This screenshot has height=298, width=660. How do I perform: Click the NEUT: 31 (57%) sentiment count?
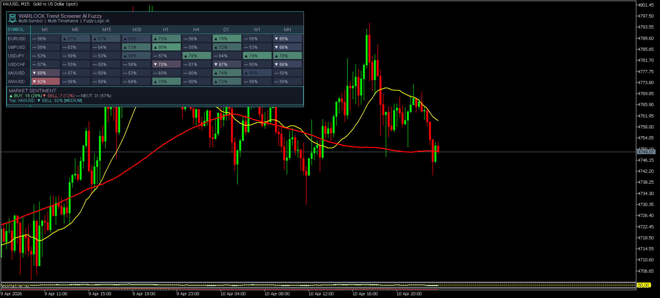tap(93, 96)
